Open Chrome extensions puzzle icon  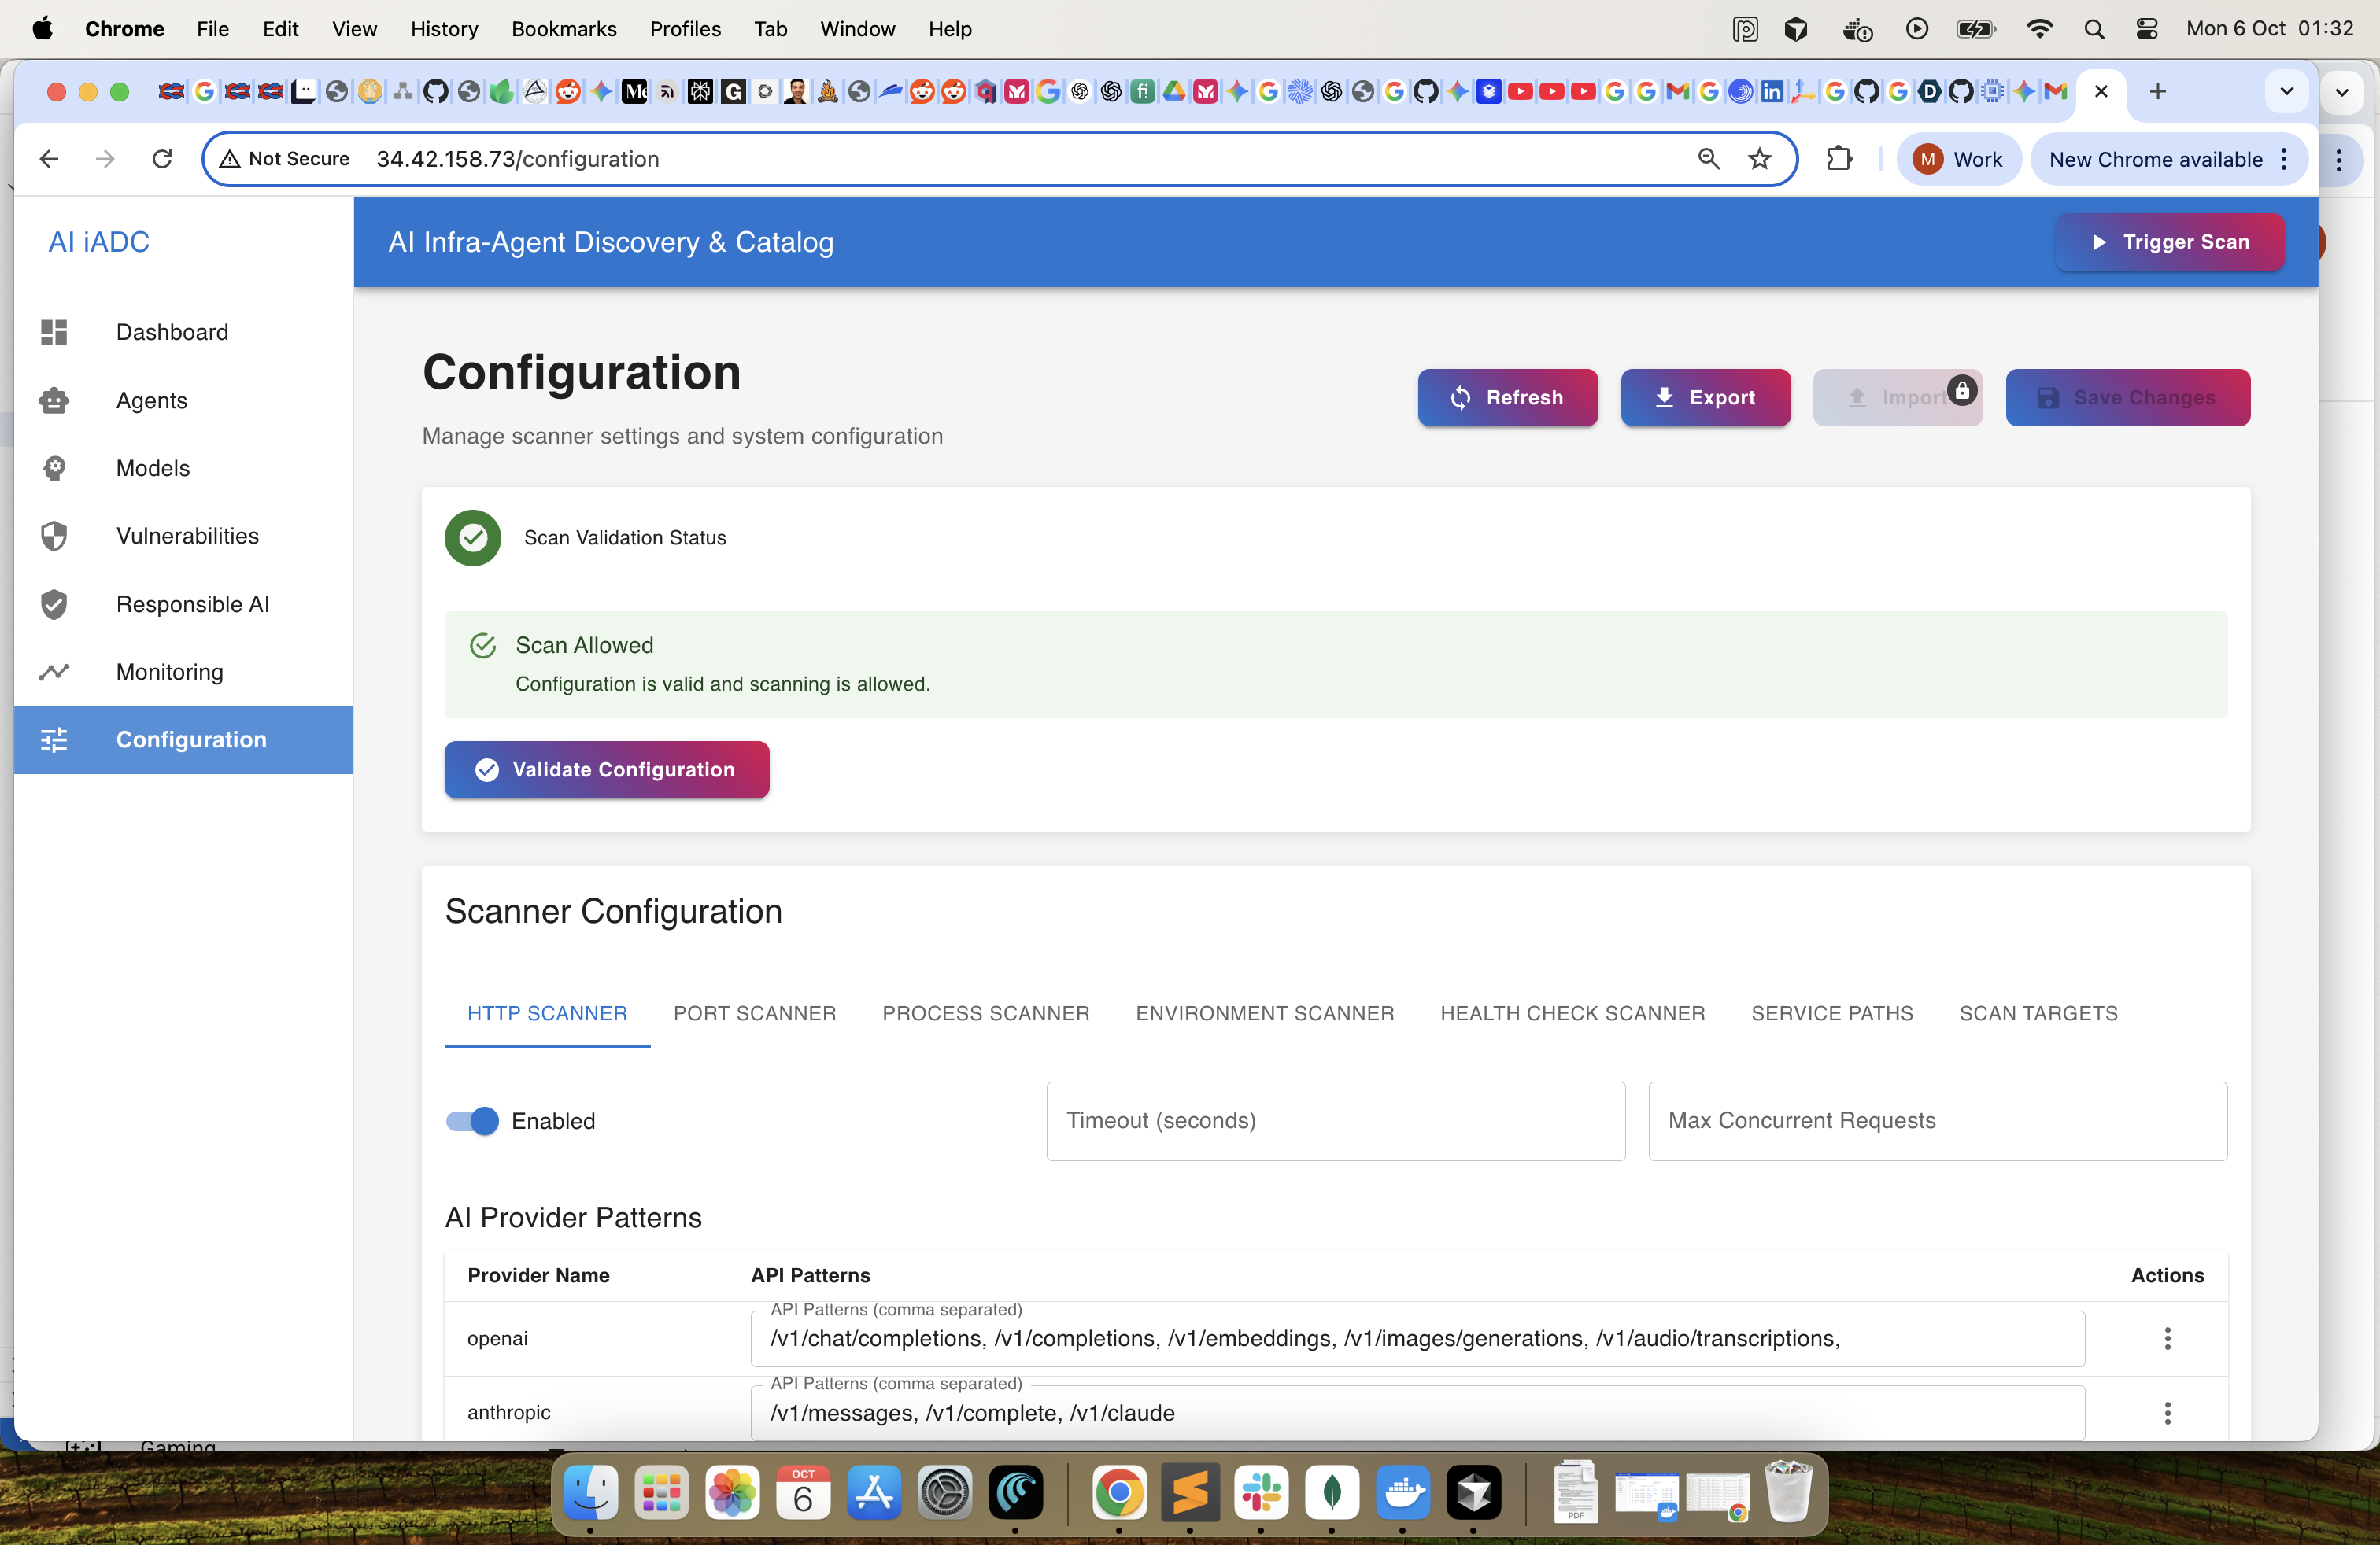[x=1838, y=159]
